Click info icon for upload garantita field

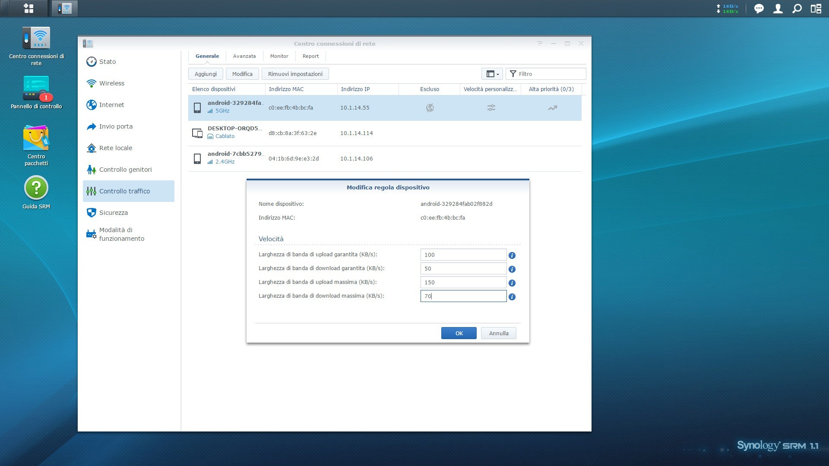[x=512, y=255]
